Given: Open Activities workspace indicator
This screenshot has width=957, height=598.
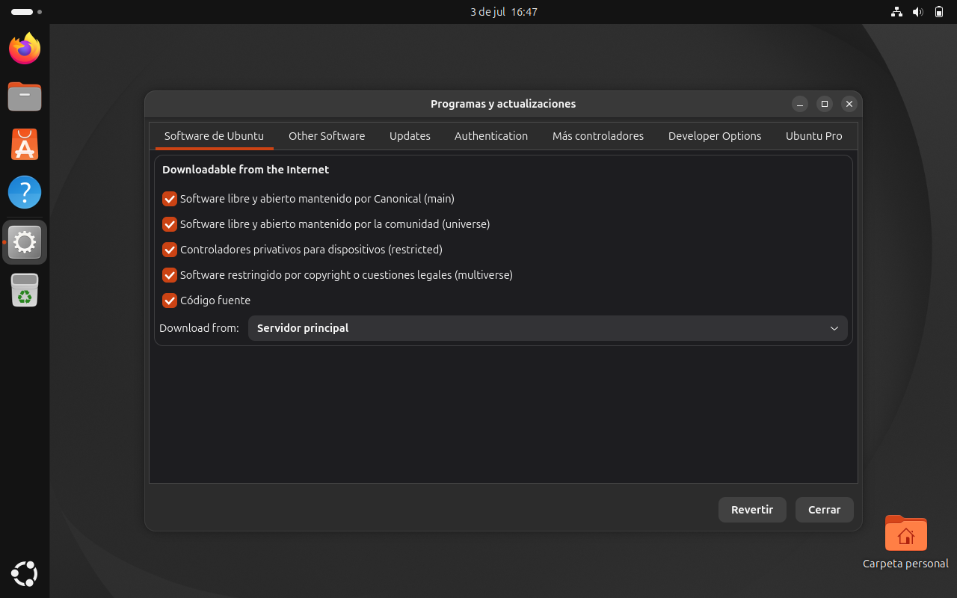Looking at the screenshot, I should pyautogui.click(x=26, y=12).
